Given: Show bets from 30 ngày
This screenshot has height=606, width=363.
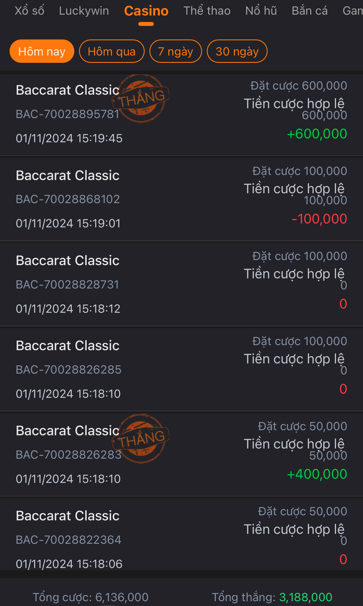Looking at the screenshot, I should coord(237,51).
